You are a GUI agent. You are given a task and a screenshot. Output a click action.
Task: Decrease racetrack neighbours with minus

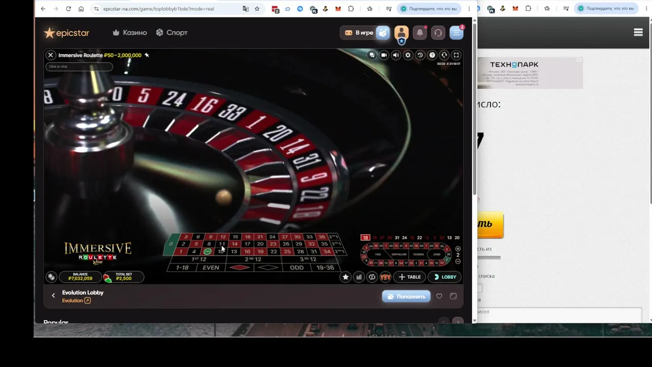point(458,261)
